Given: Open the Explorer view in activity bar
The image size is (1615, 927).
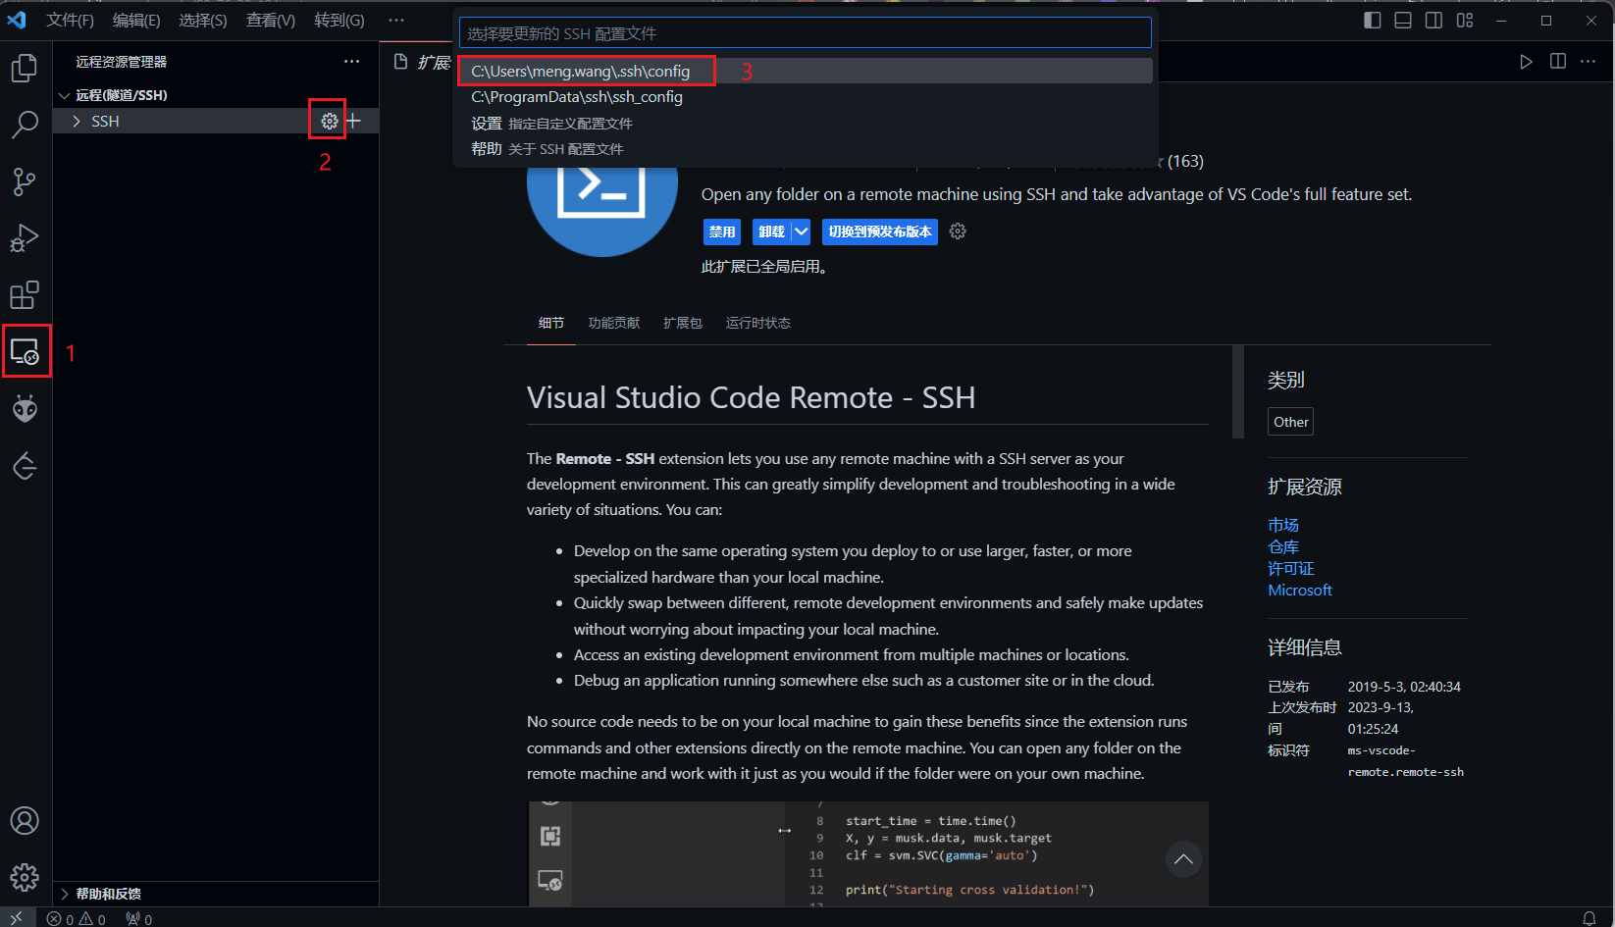Looking at the screenshot, I should [x=25, y=68].
